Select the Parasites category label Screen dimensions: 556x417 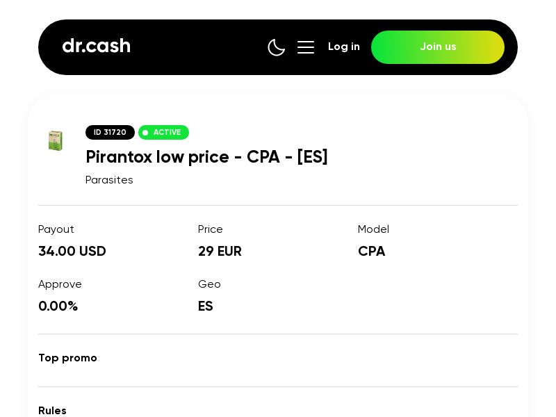pos(109,180)
